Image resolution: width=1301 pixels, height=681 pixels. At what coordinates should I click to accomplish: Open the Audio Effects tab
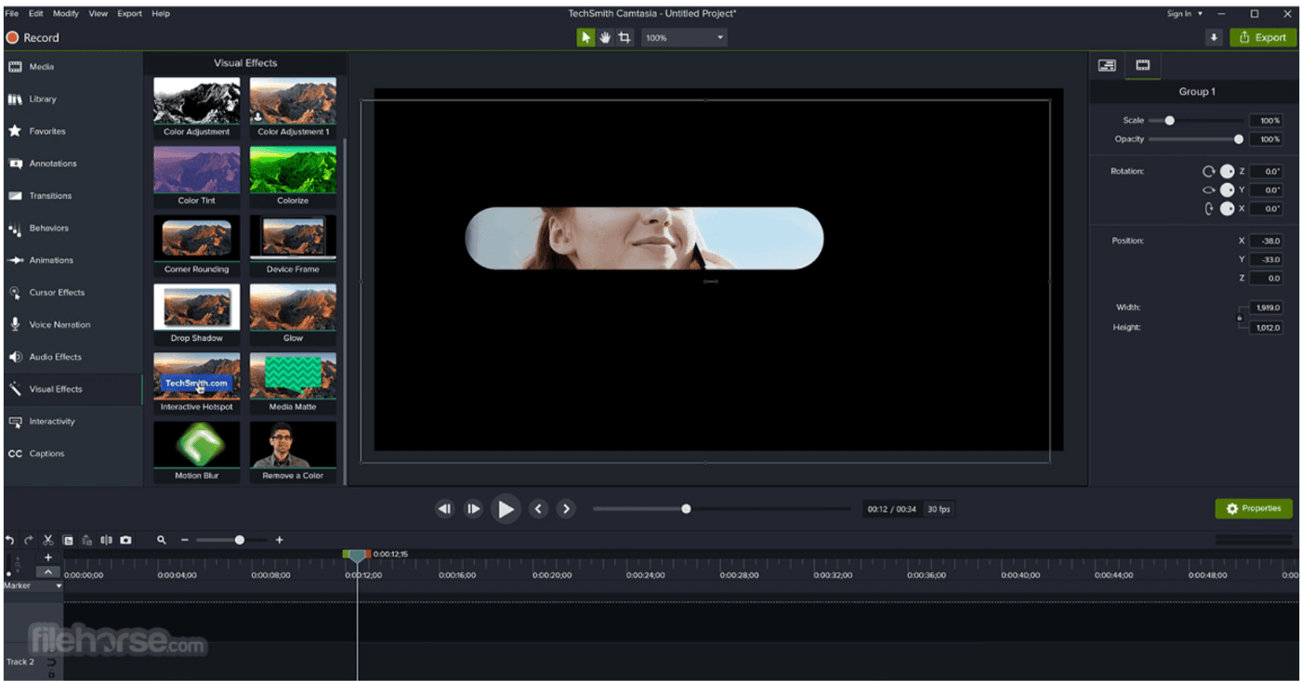click(x=72, y=357)
